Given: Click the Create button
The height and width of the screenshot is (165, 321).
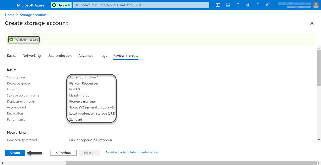Looking at the screenshot, I should [15, 153].
